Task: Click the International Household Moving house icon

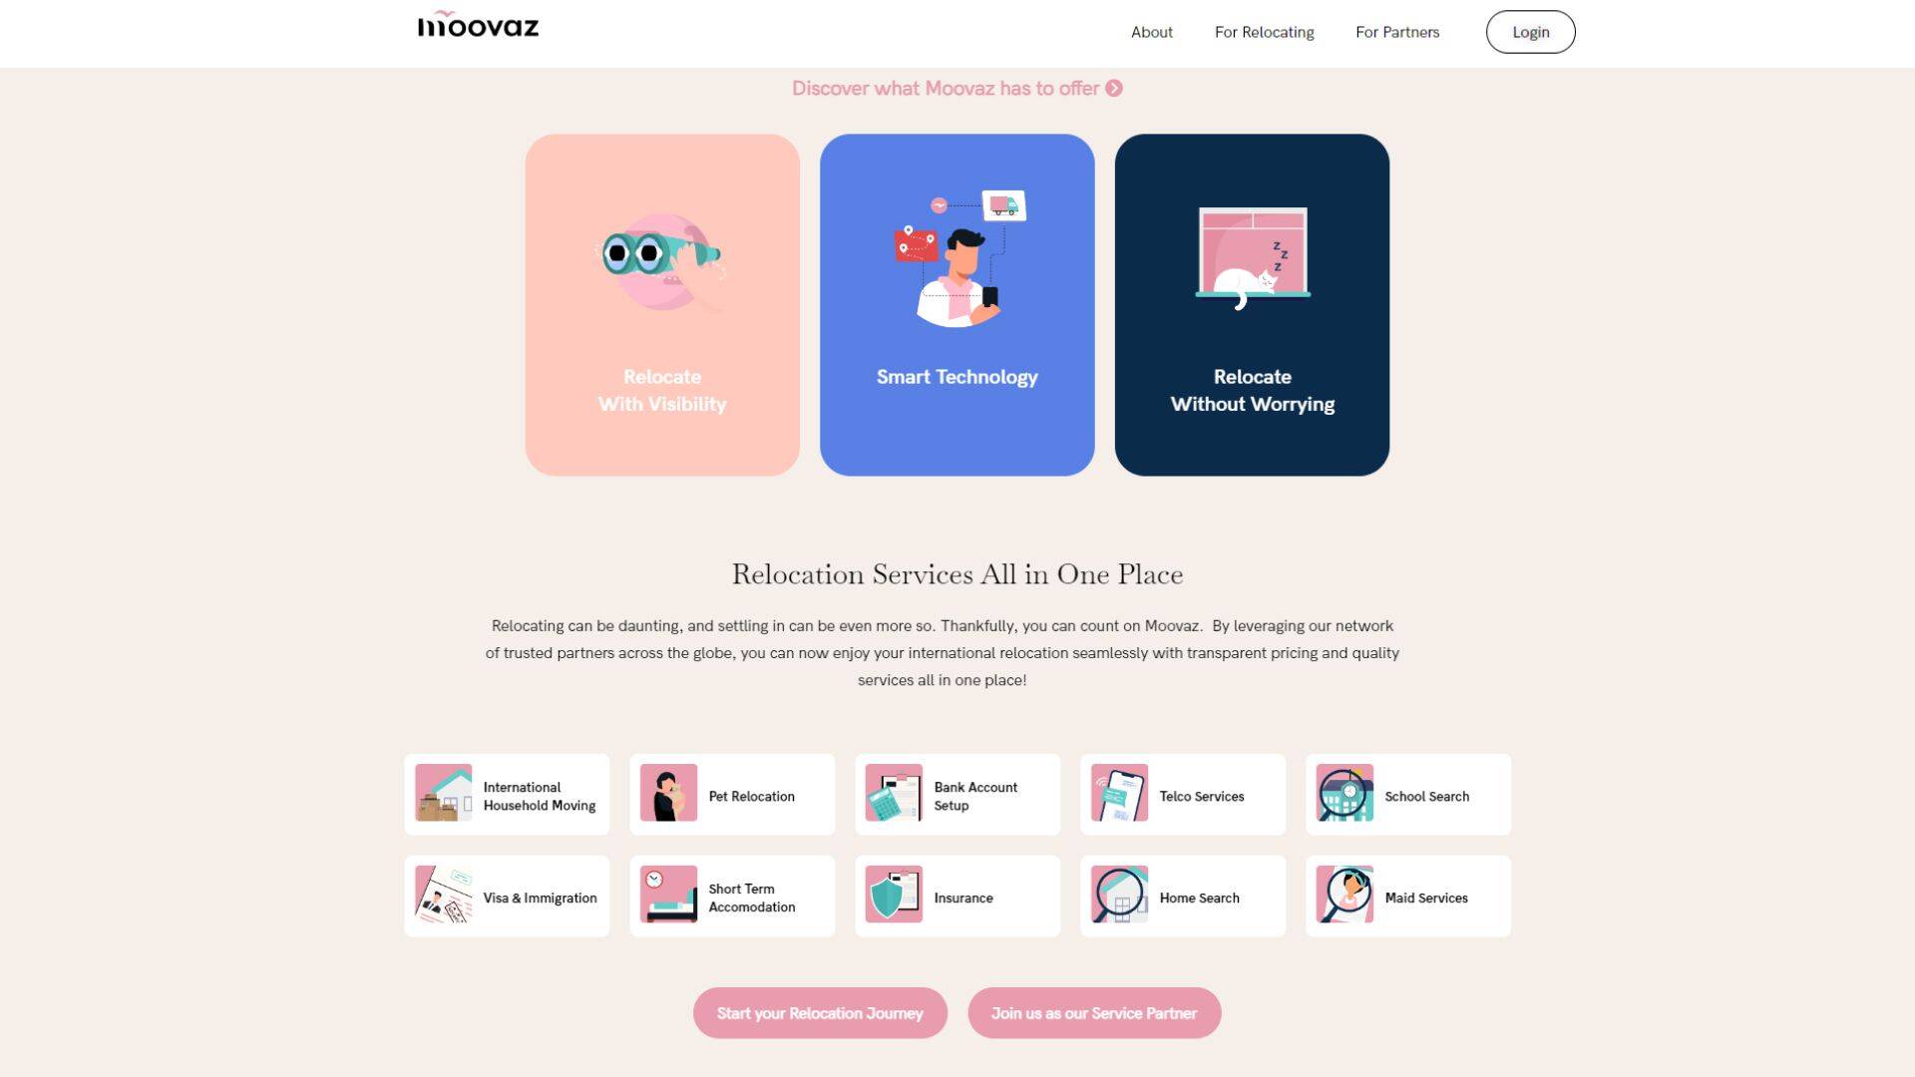Action: 443,793
